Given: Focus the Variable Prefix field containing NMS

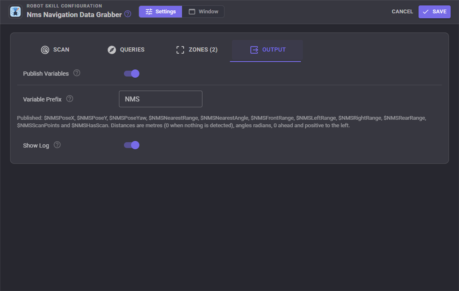Looking at the screenshot, I should (x=160, y=99).
